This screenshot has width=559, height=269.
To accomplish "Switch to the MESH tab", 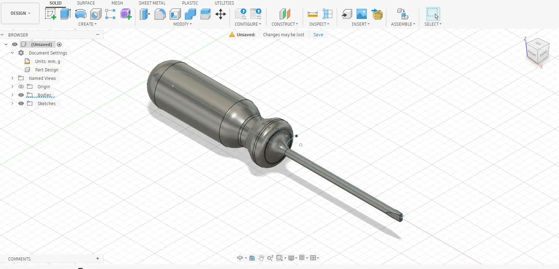I will point(117,3).
